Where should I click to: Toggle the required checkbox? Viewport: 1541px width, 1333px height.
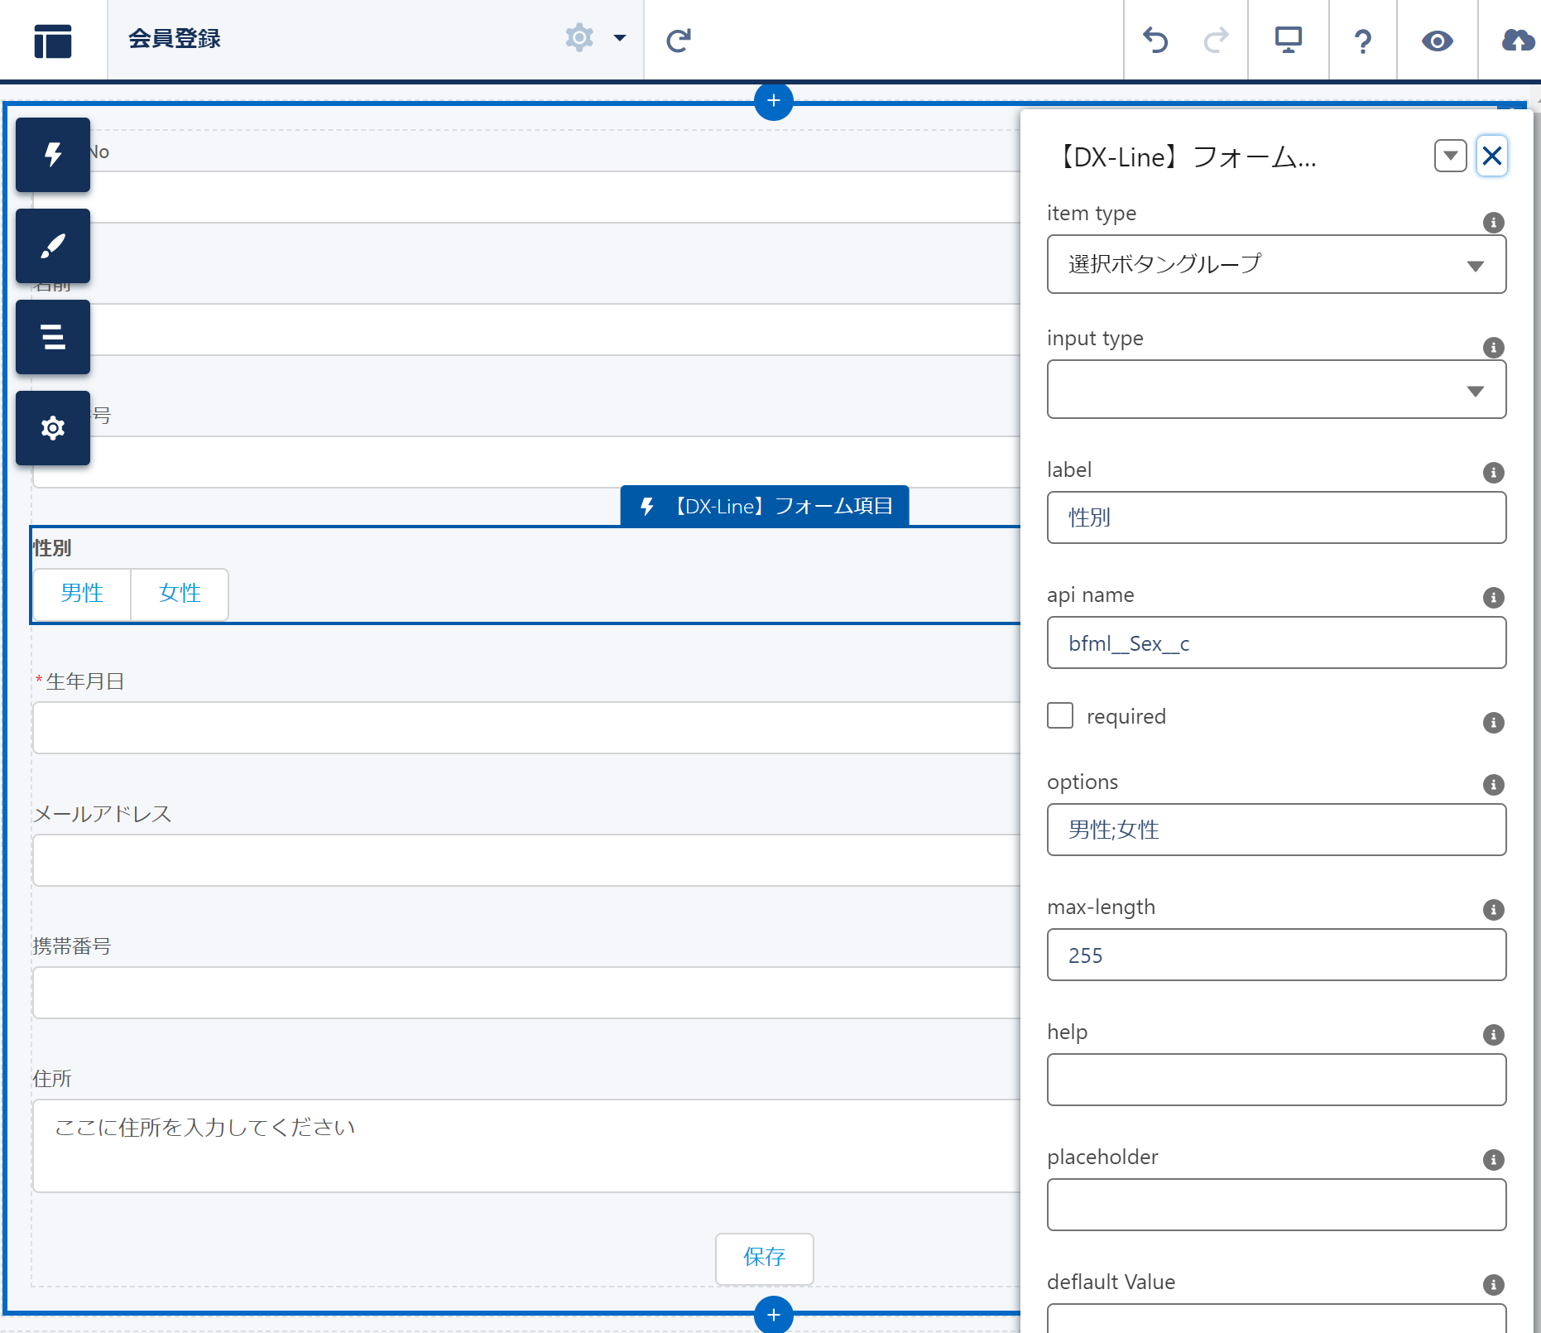click(1060, 715)
